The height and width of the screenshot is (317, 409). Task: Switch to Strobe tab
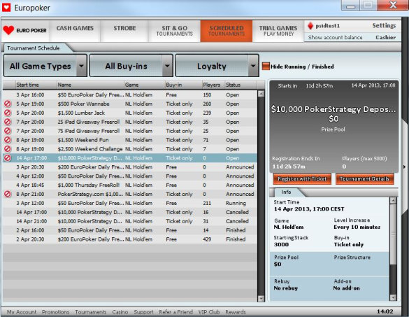click(x=124, y=31)
